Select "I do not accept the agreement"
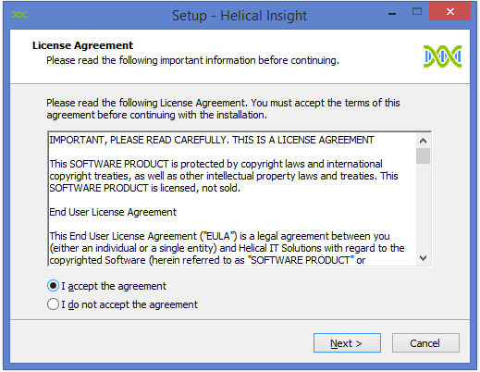480x372 pixels. (53, 304)
